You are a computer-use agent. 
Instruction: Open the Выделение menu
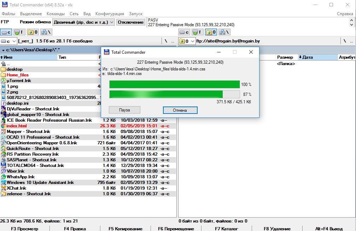(31, 14)
